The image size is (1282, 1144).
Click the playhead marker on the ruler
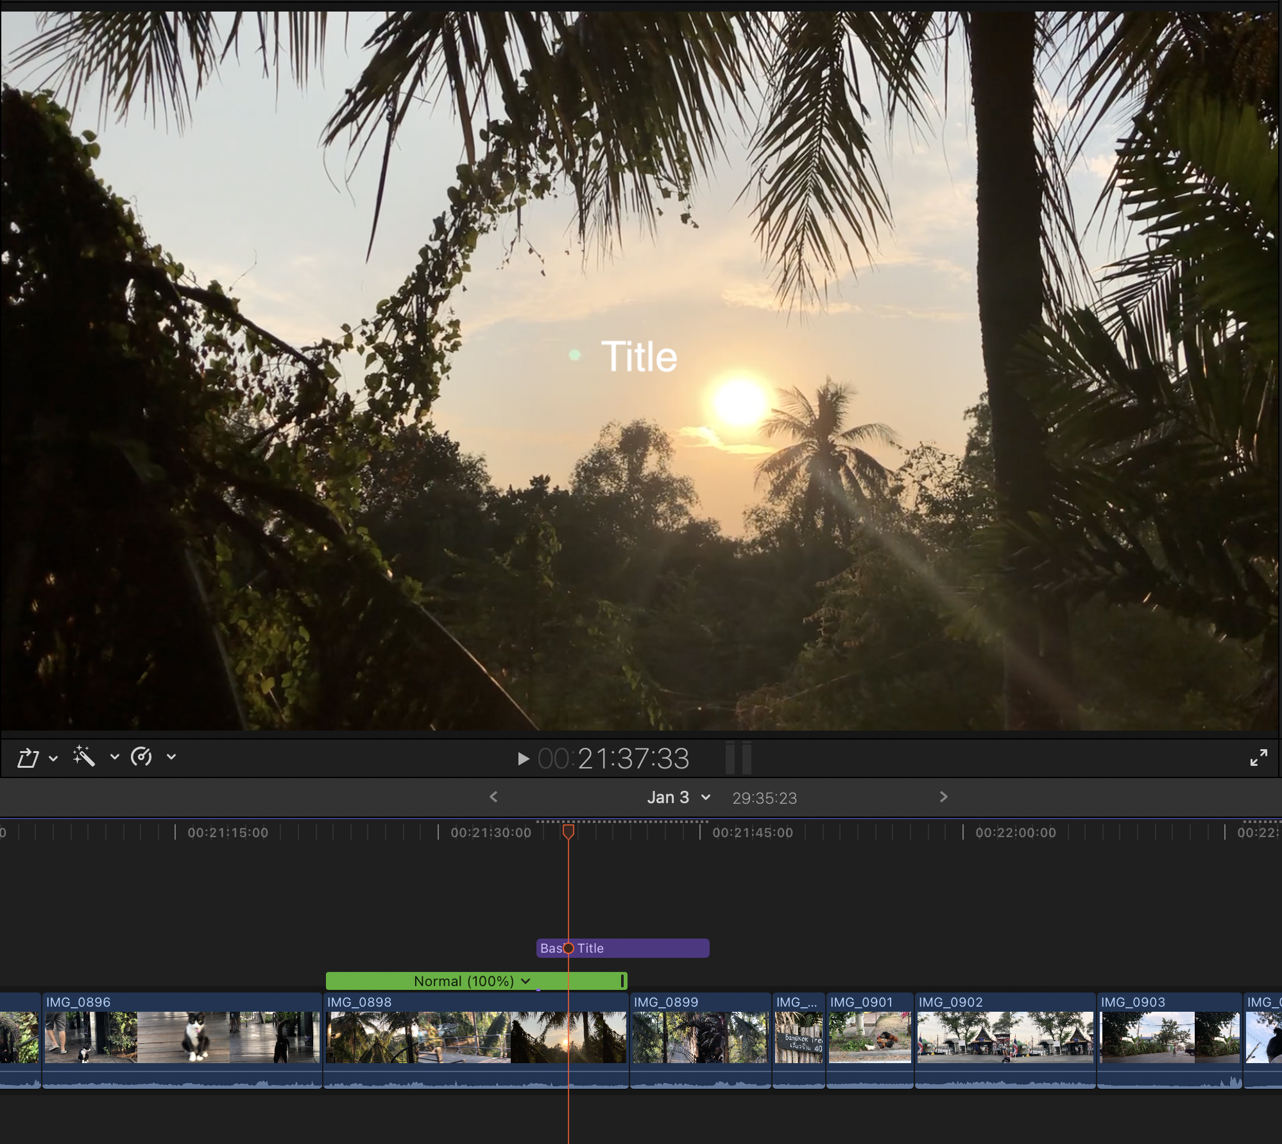coord(568,832)
